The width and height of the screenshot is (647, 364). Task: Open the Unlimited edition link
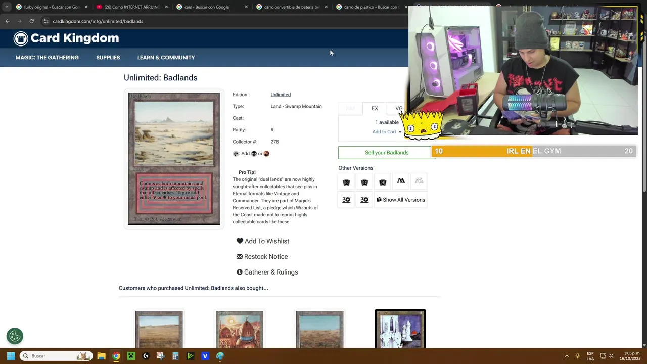[x=281, y=95]
